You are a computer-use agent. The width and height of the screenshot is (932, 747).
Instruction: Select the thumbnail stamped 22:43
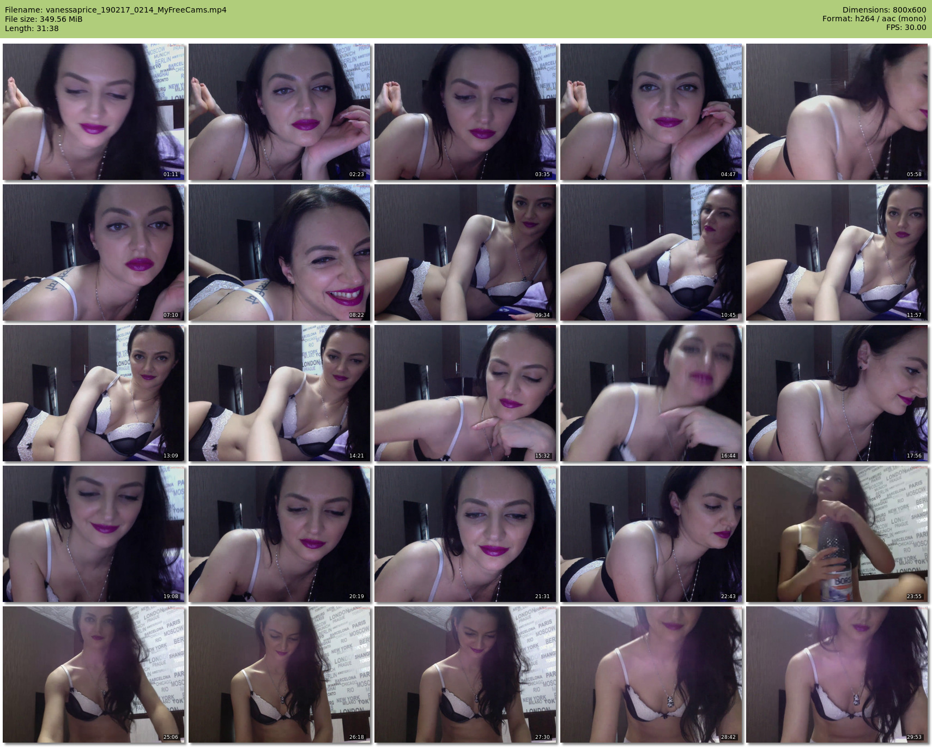(x=651, y=534)
